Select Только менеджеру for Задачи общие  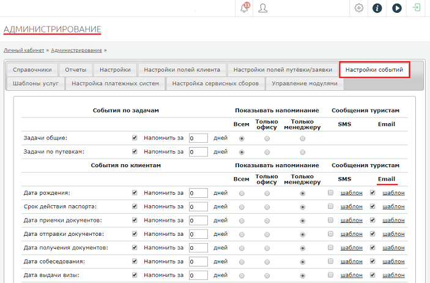click(x=303, y=138)
